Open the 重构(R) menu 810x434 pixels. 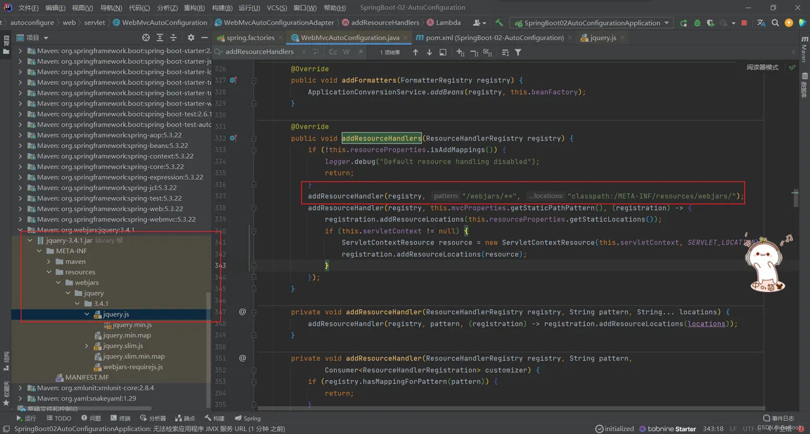pyautogui.click(x=194, y=8)
